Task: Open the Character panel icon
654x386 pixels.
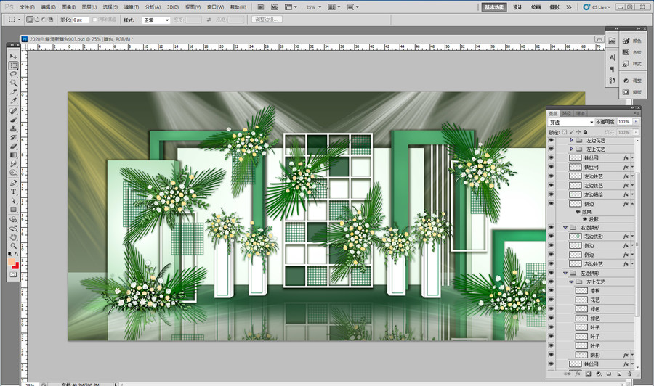Action: pyautogui.click(x=612, y=58)
